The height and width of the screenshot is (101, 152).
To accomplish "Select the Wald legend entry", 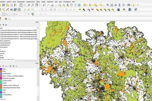I will tap(4, 90).
